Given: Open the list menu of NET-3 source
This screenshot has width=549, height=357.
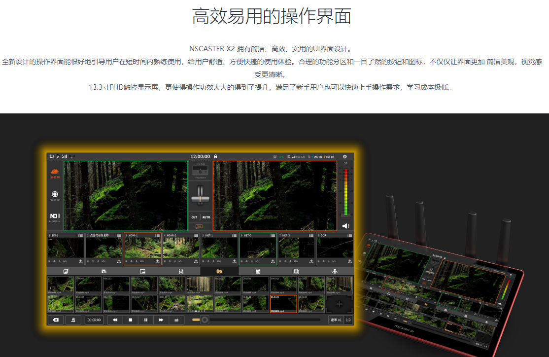Looking at the screenshot, I should [x=311, y=235].
